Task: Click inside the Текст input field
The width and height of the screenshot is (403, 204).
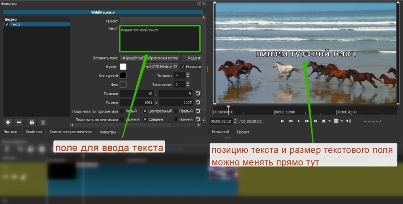Action: pos(160,39)
